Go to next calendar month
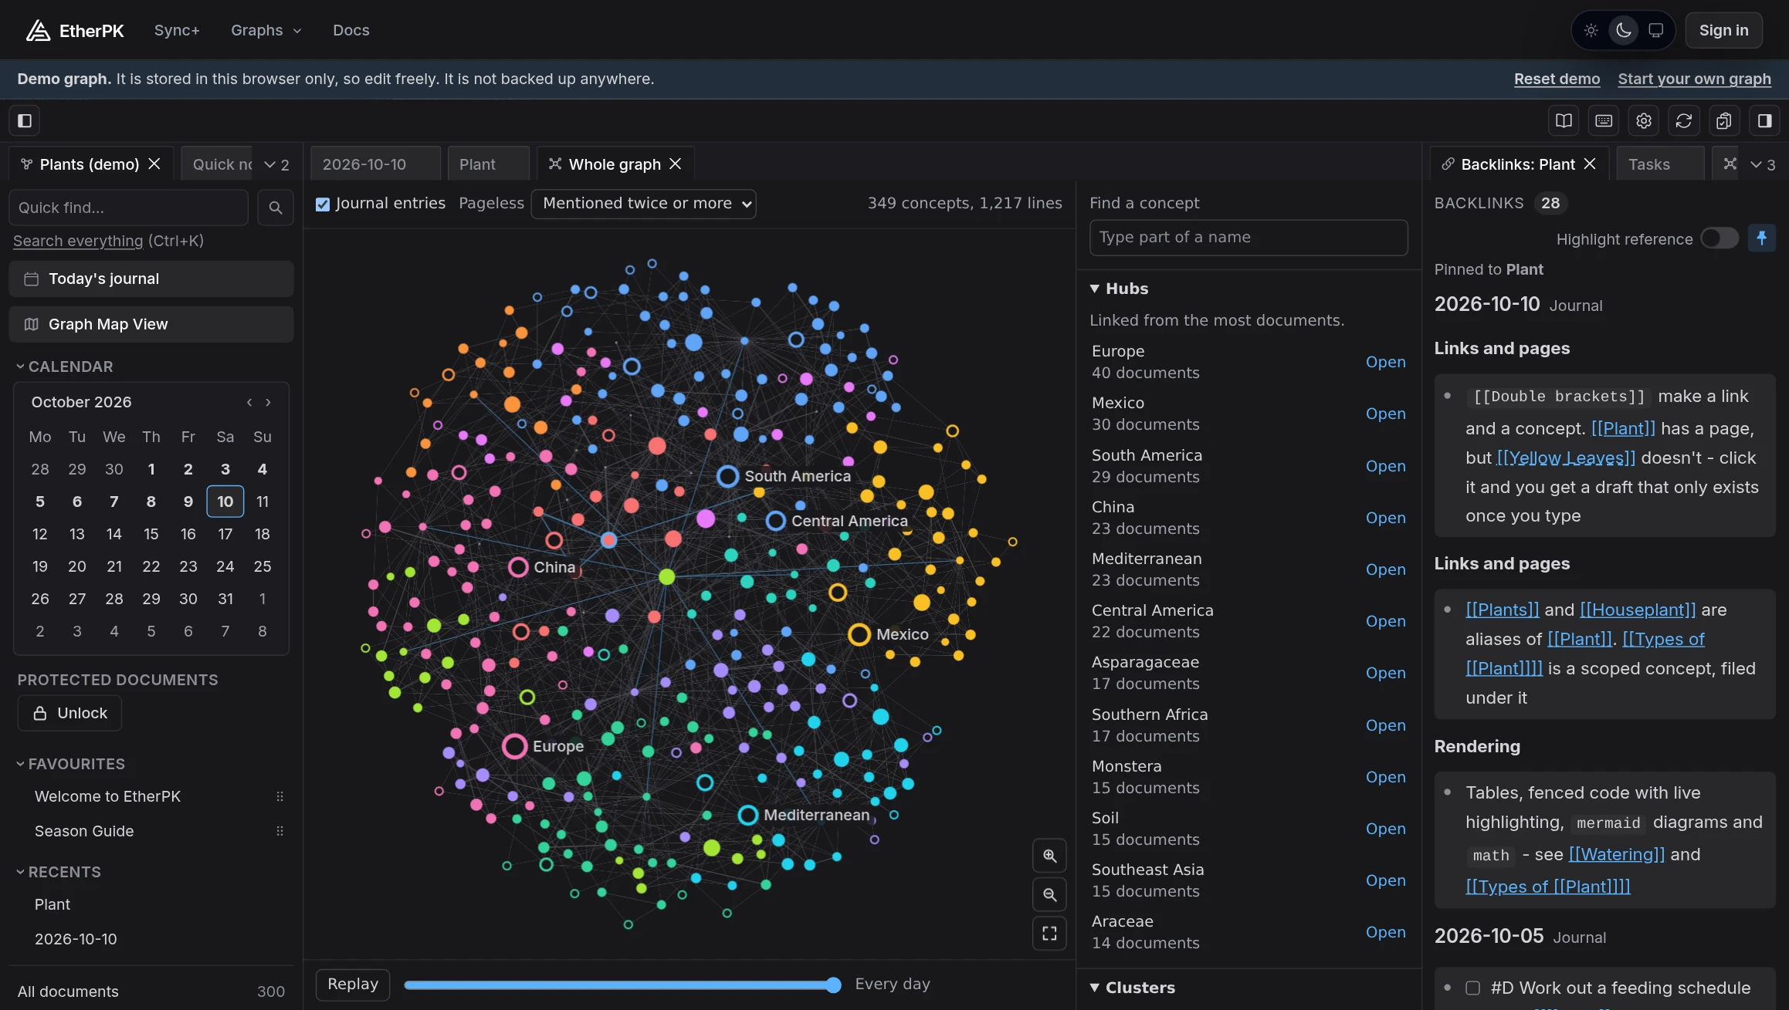This screenshot has height=1010, width=1789. tap(268, 402)
